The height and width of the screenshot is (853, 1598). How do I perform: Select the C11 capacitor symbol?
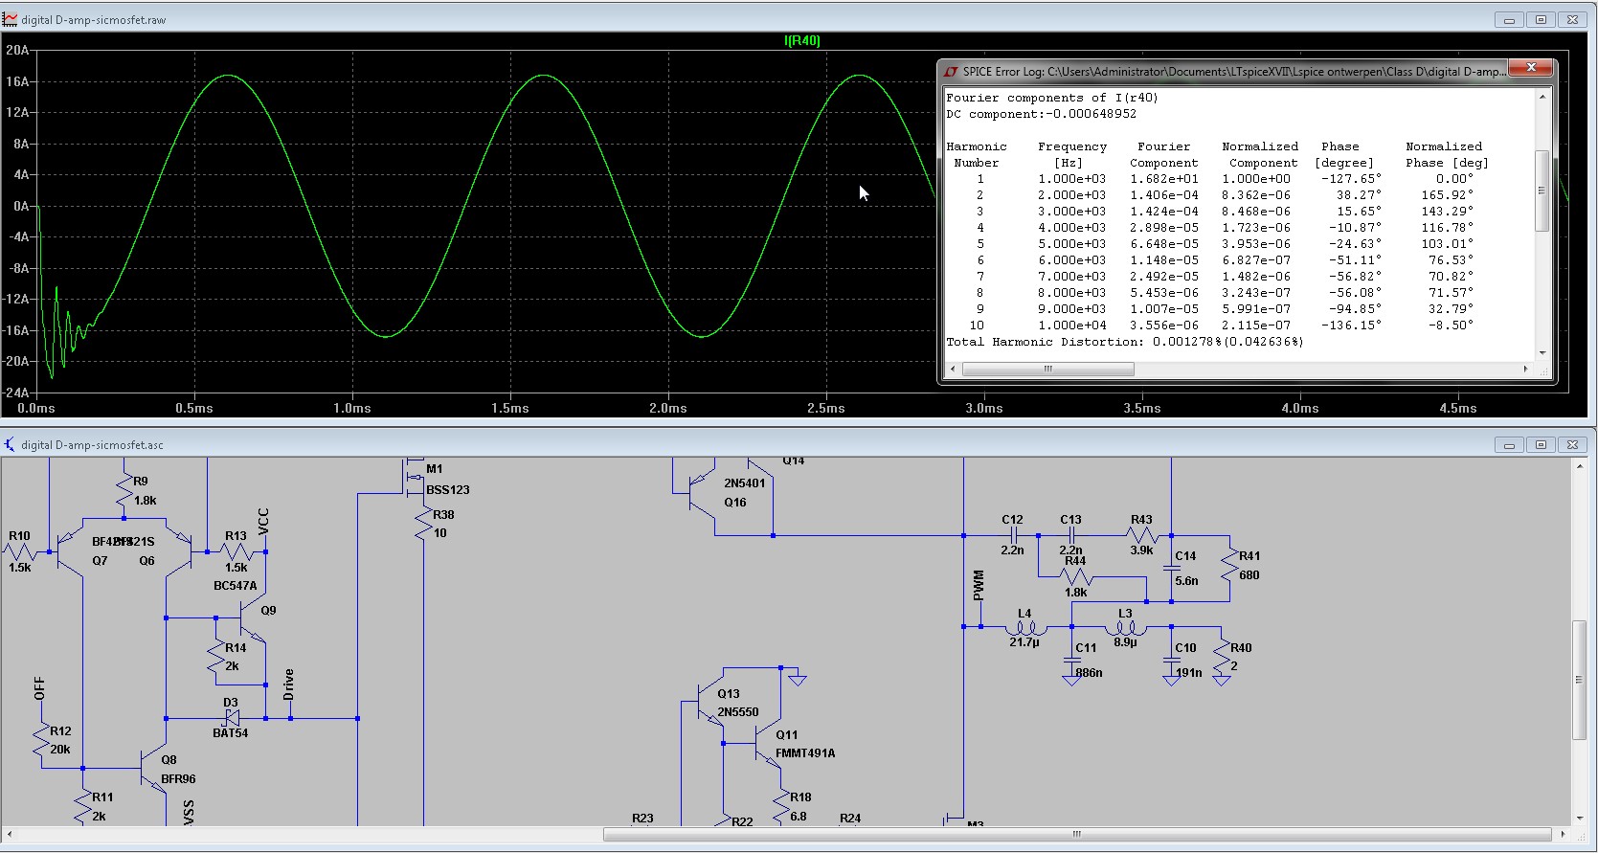click(x=1072, y=662)
